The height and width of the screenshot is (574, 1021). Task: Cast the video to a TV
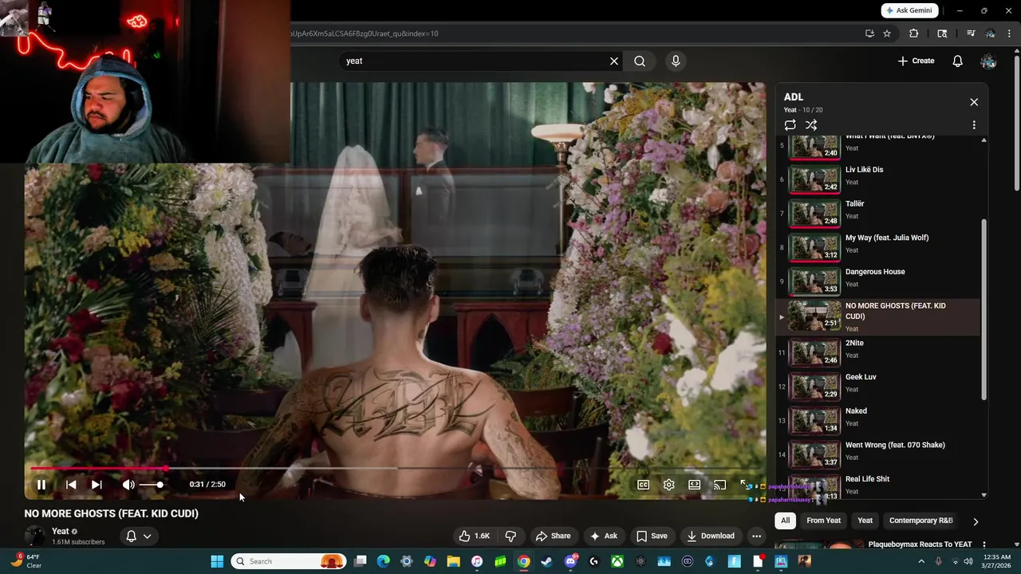point(719,485)
